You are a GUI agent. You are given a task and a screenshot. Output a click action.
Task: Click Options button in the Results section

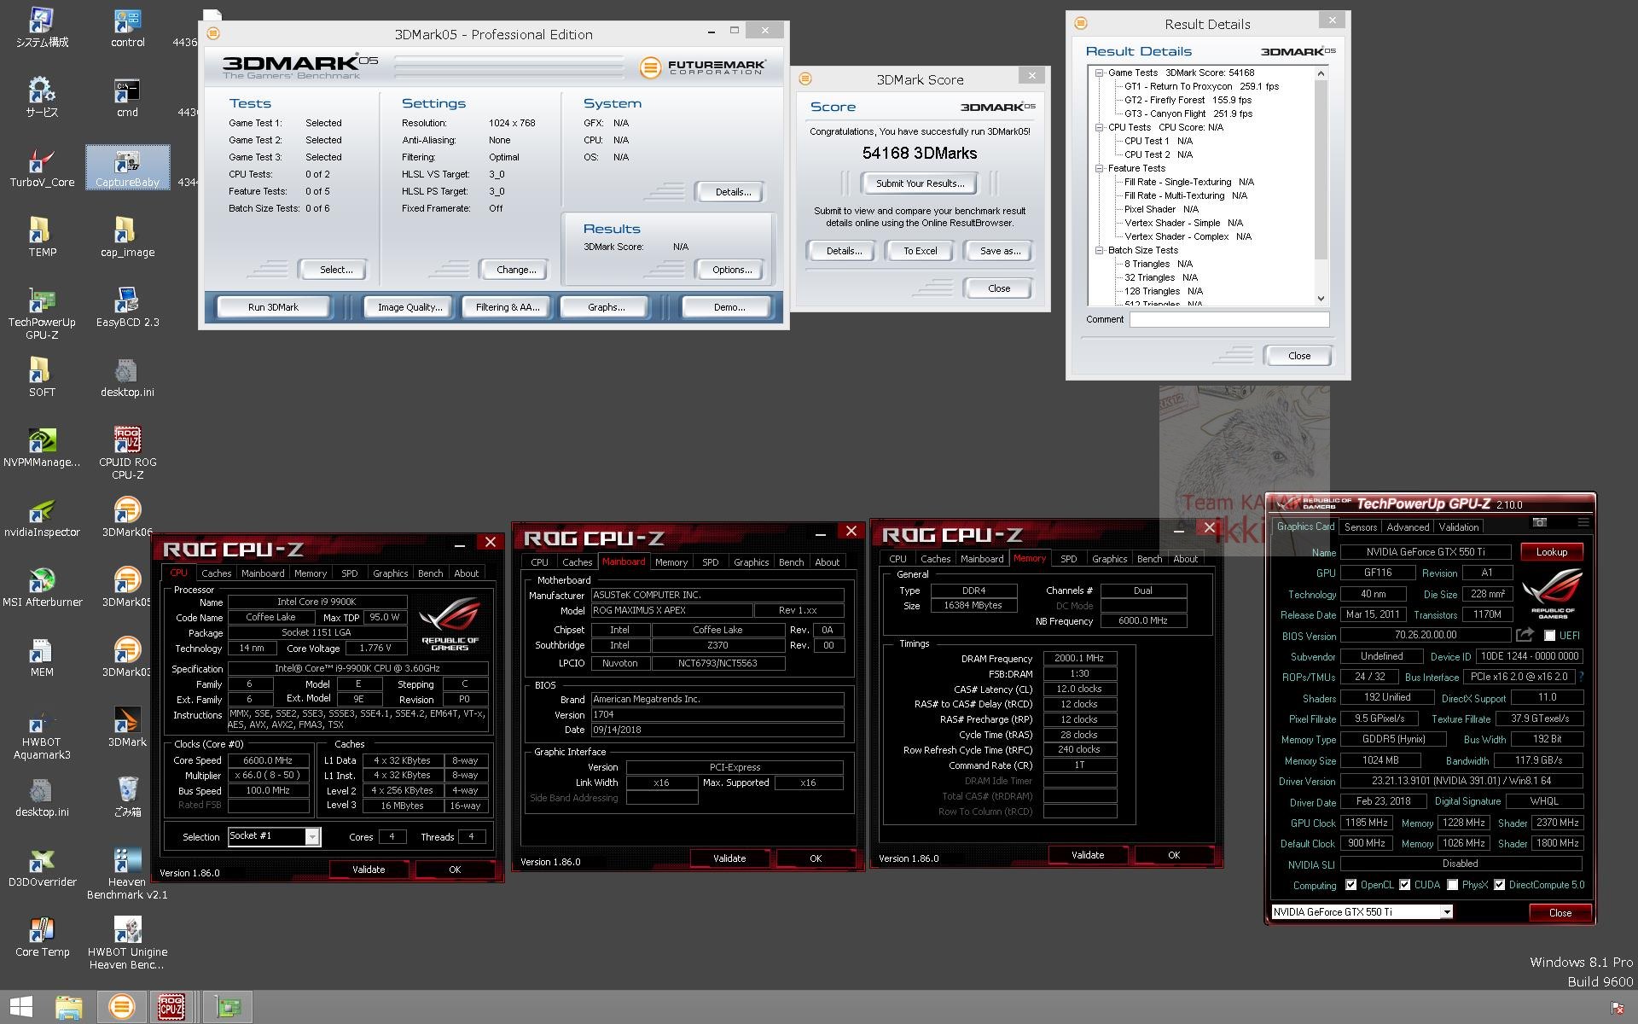731,270
